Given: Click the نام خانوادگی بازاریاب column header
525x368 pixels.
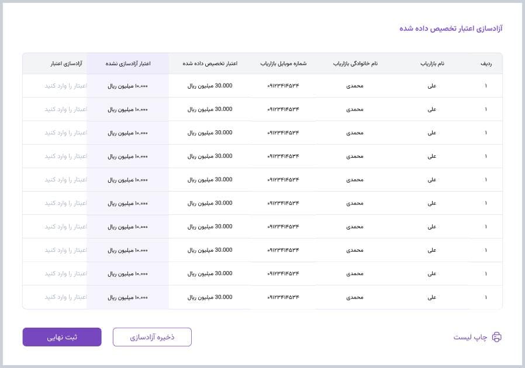Looking at the screenshot, I should (x=355, y=64).
